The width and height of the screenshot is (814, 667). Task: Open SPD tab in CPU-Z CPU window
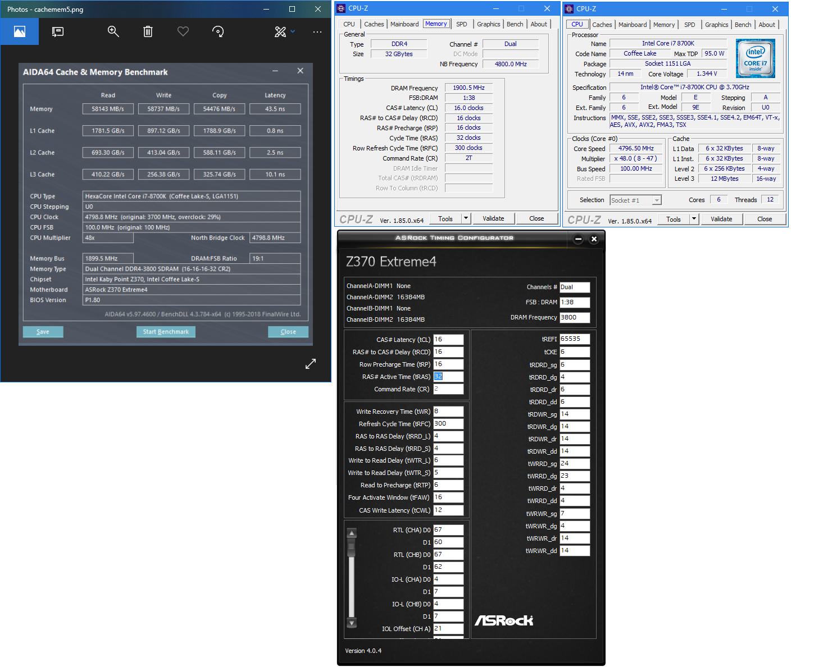pos(690,25)
